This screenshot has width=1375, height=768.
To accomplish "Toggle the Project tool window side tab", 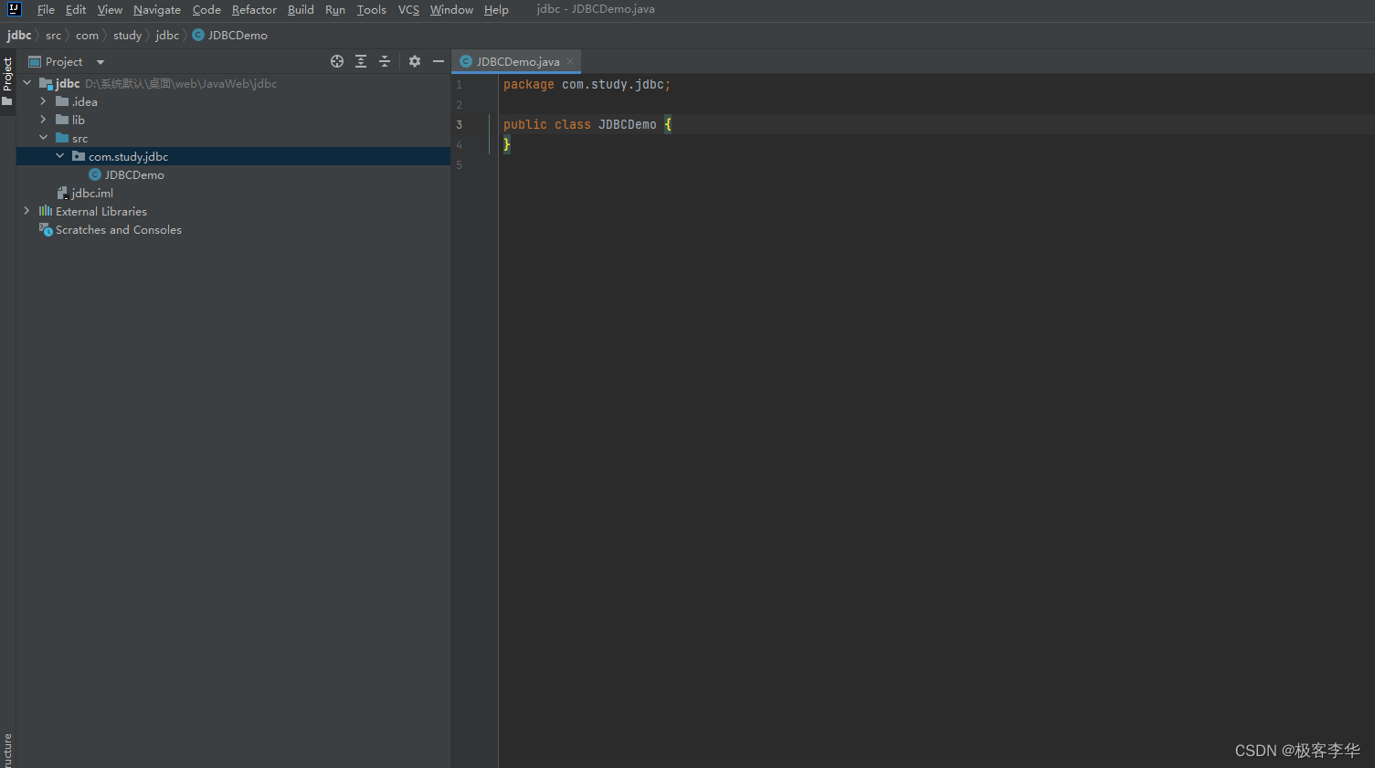I will [7, 80].
